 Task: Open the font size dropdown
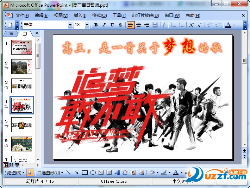[x=87, y=25]
